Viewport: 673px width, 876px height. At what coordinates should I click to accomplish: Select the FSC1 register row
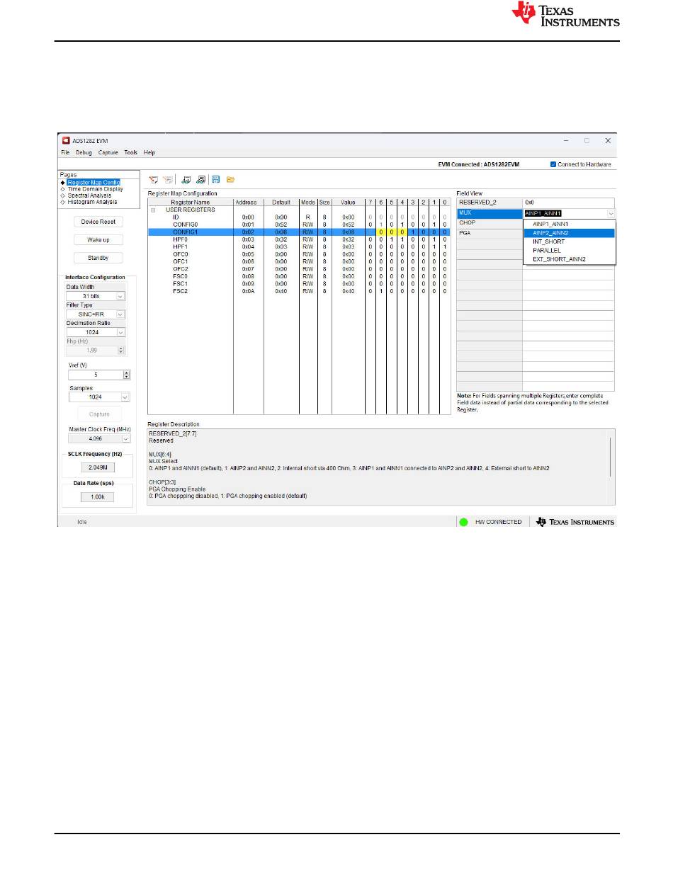(x=299, y=283)
